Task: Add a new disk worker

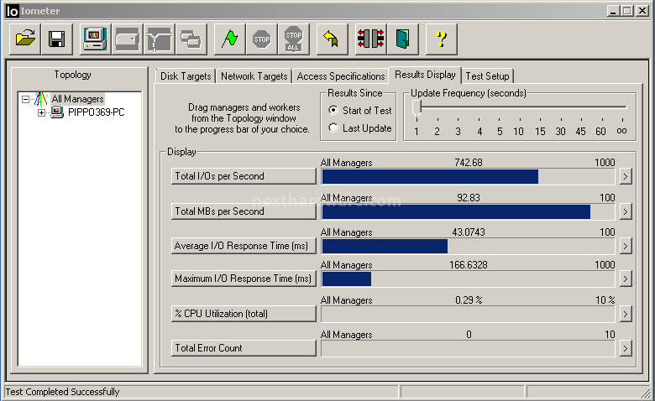Action: 128,39
